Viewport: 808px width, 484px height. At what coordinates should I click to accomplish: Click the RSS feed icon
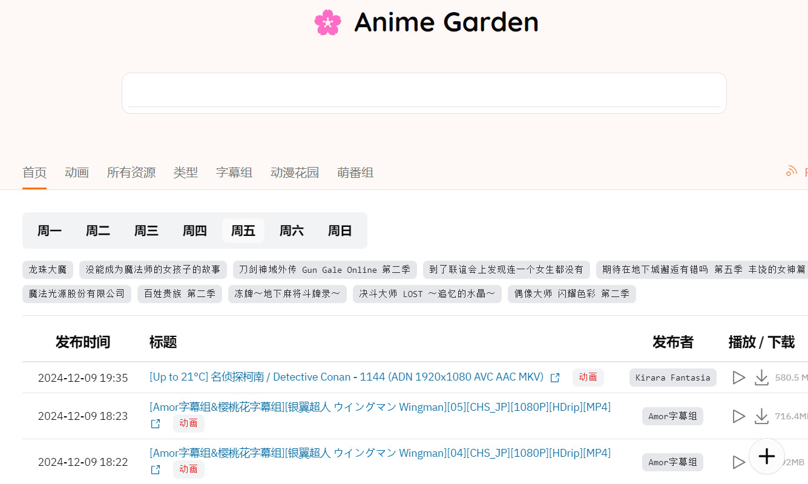792,171
